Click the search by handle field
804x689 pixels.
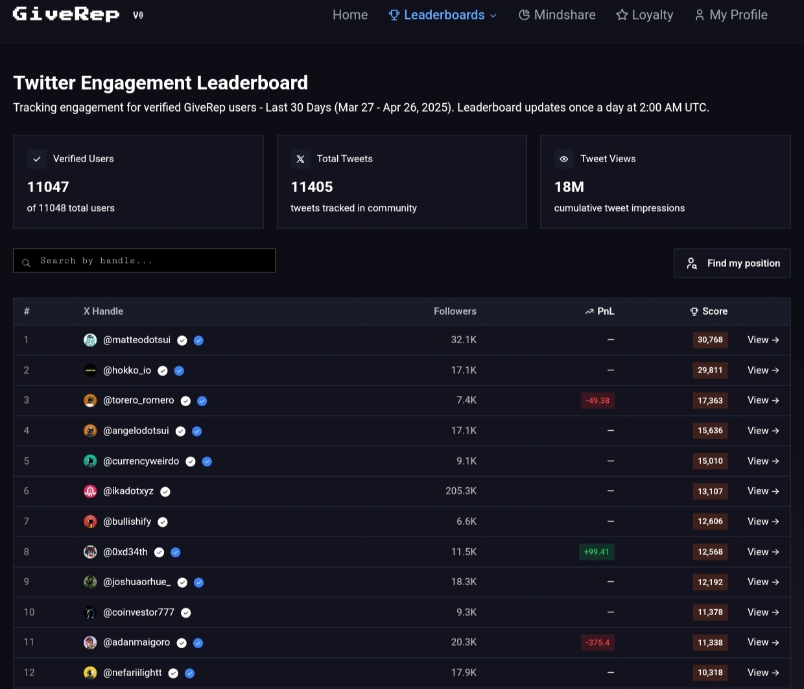144,261
